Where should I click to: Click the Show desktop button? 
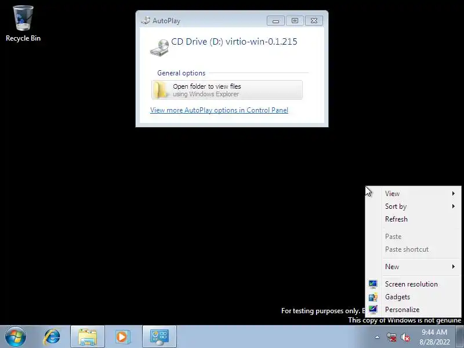[460, 337]
